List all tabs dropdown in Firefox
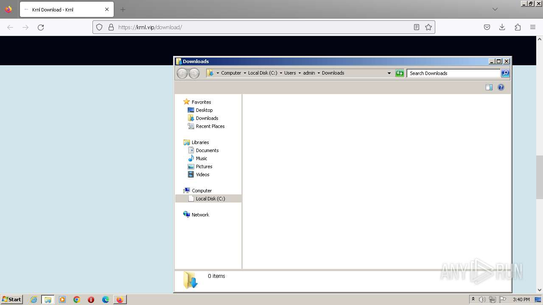543x305 pixels. point(495,9)
